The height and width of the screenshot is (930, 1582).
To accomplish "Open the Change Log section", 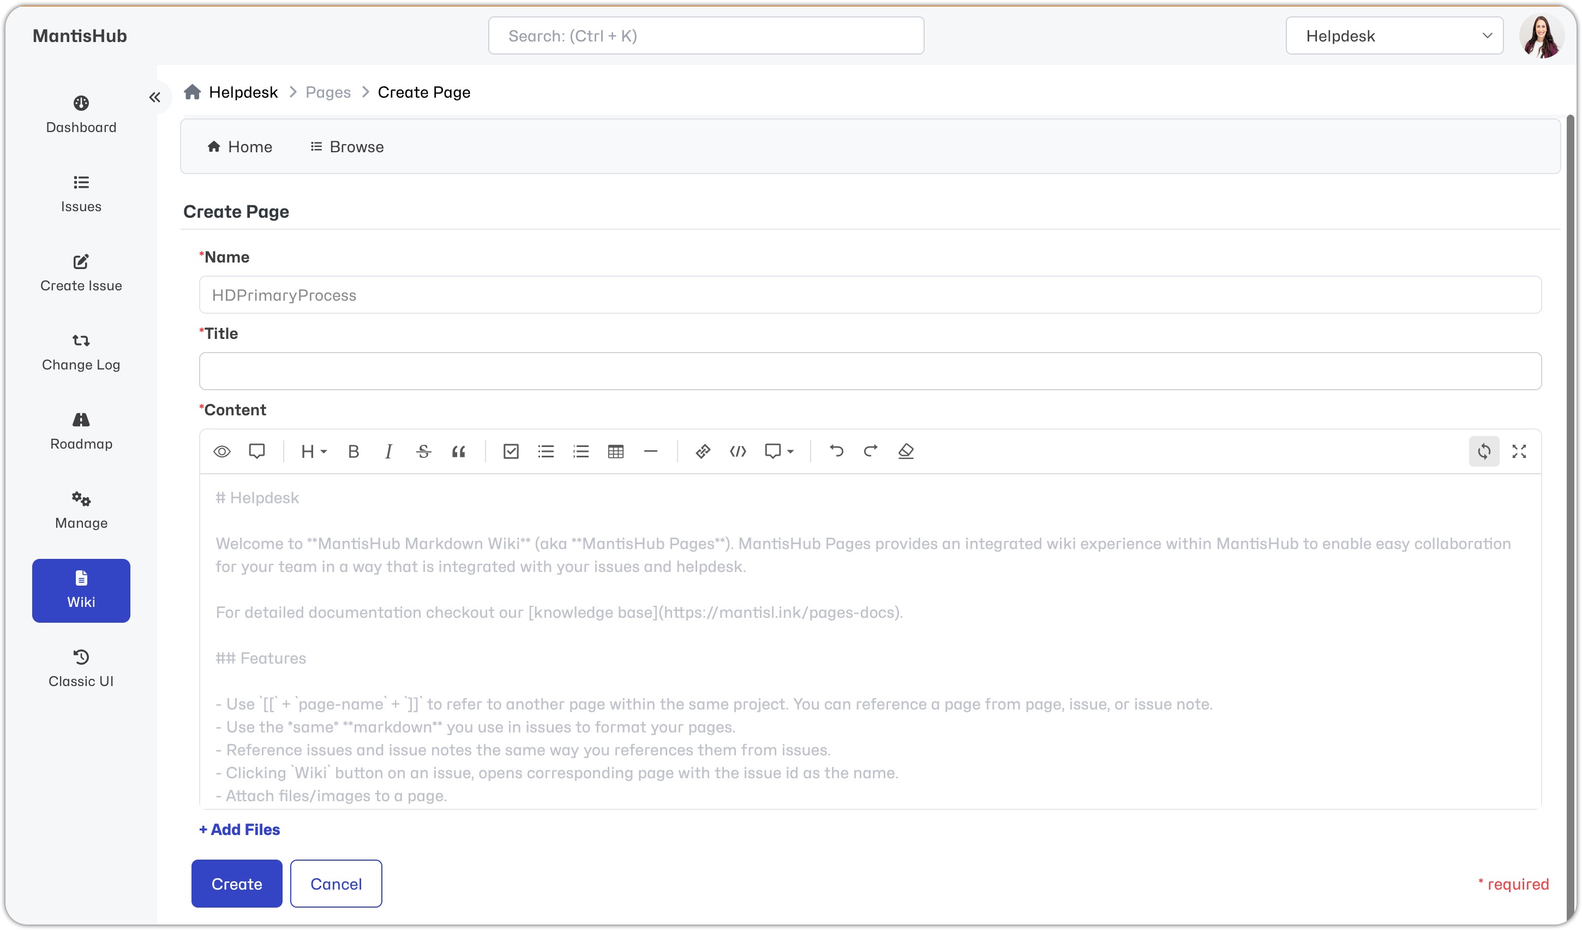I will point(81,352).
